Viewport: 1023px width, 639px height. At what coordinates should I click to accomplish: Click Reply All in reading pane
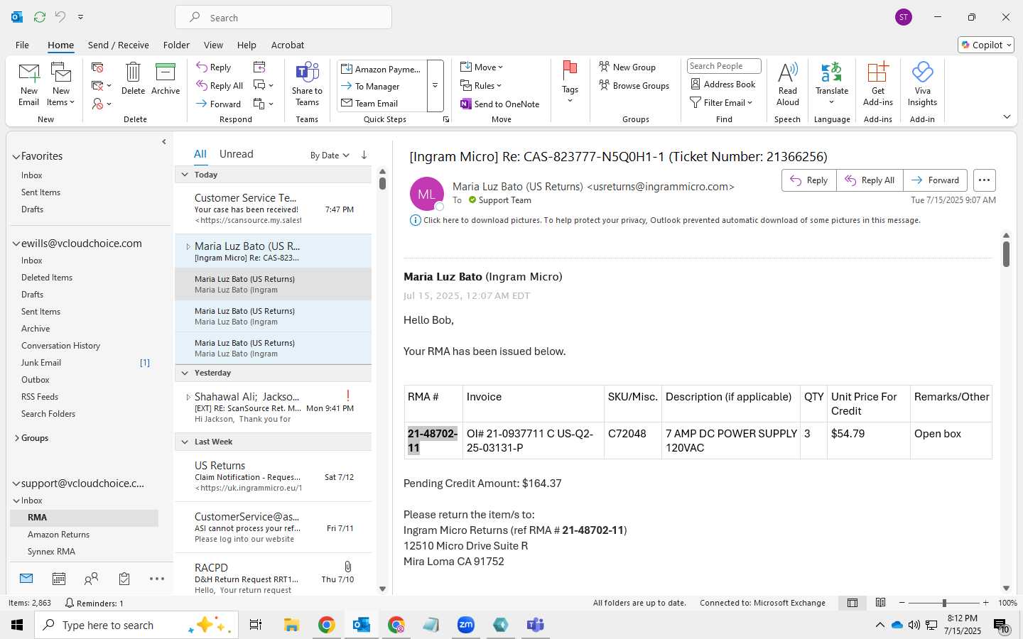[x=870, y=180]
